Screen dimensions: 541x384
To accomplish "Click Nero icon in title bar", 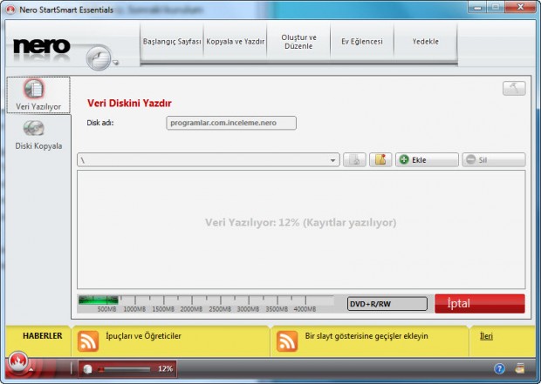I will pyautogui.click(x=11, y=10).
